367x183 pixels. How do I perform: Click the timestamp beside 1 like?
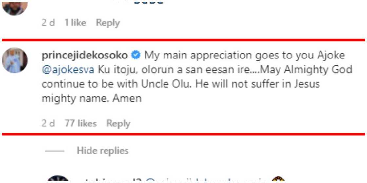pos(48,23)
